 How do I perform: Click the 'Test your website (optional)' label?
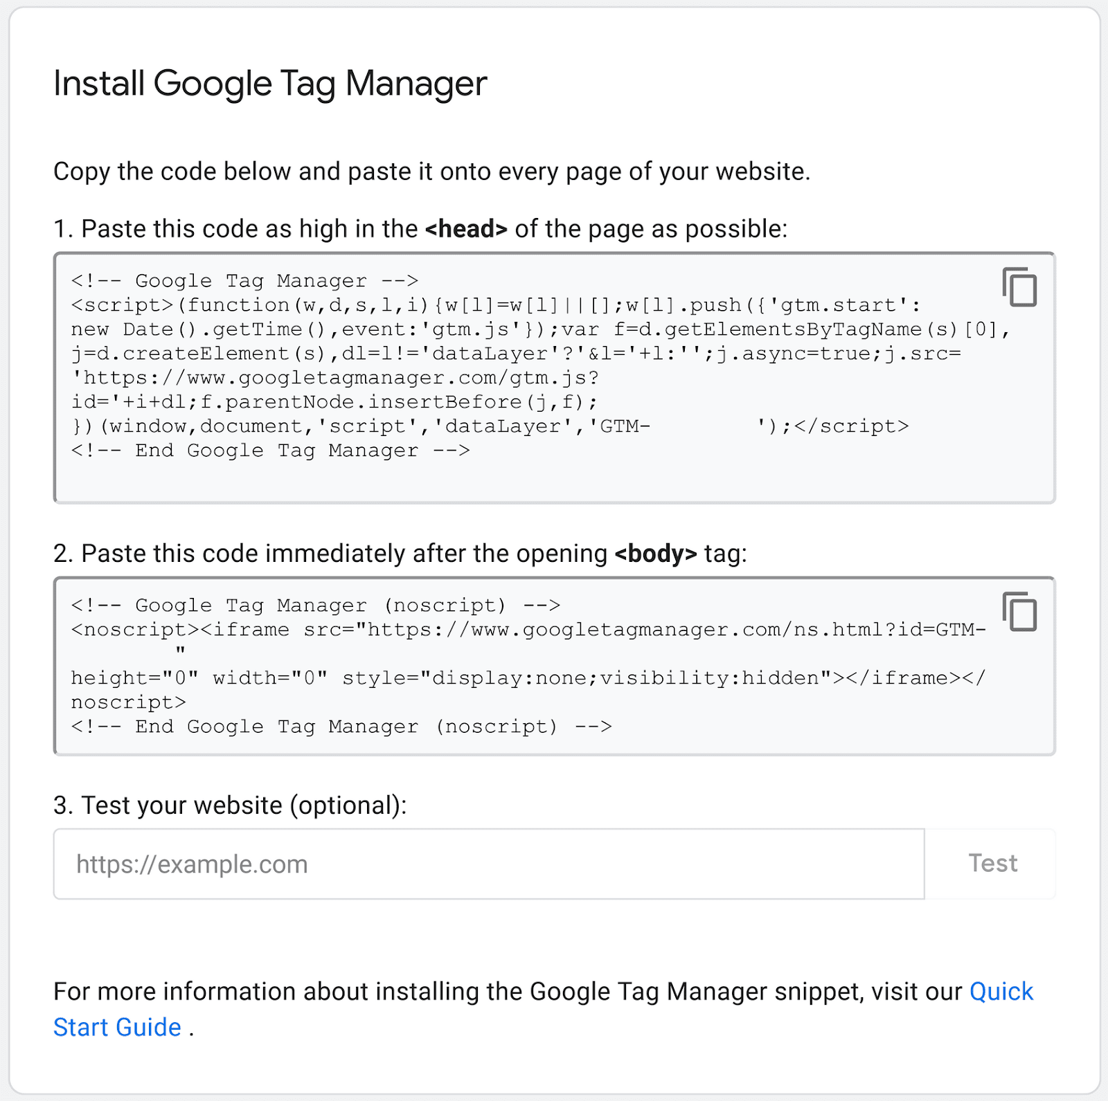point(230,806)
